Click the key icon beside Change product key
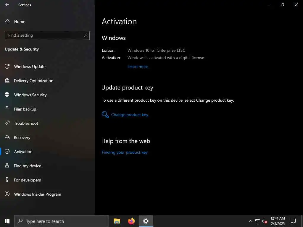Image resolution: width=303 pixels, height=227 pixels. (x=105, y=115)
